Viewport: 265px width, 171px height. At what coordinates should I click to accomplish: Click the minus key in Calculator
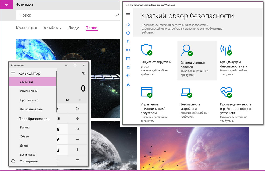[x=77, y=140]
